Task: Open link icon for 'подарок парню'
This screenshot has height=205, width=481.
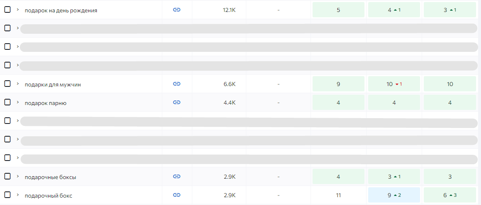Action: [x=177, y=102]
